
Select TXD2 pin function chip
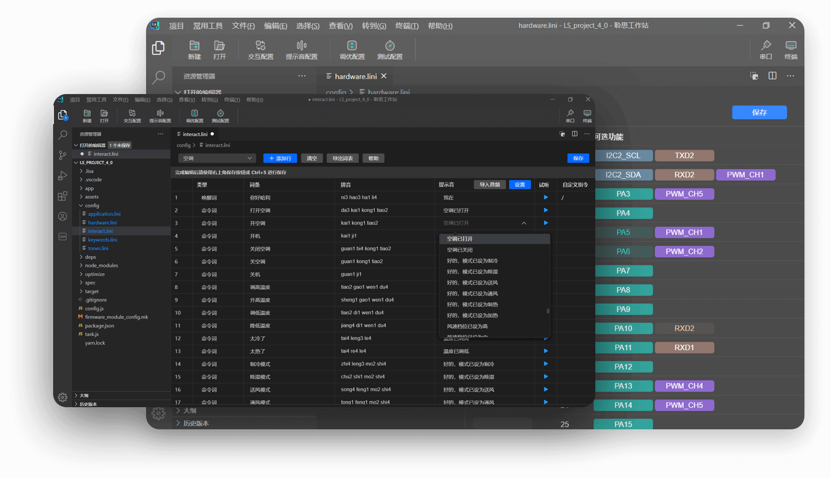684,155
